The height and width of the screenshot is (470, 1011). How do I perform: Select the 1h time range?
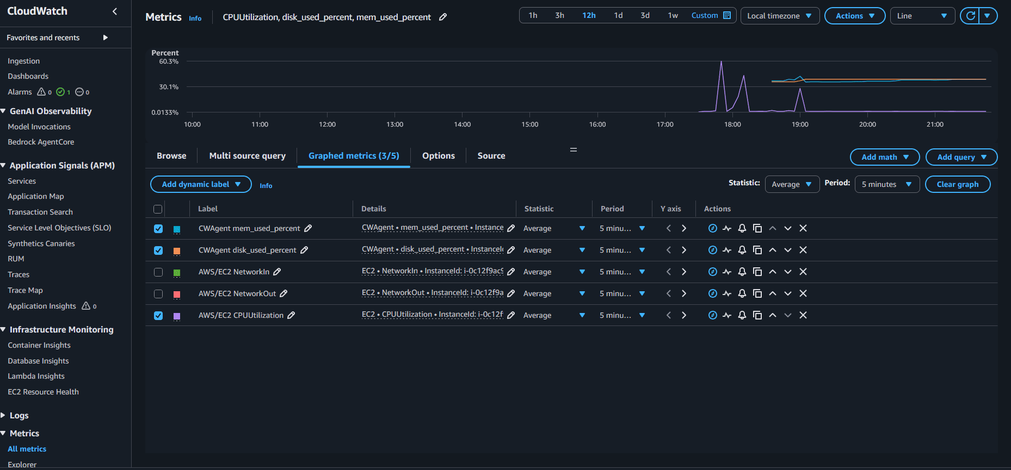coord(533,15)
